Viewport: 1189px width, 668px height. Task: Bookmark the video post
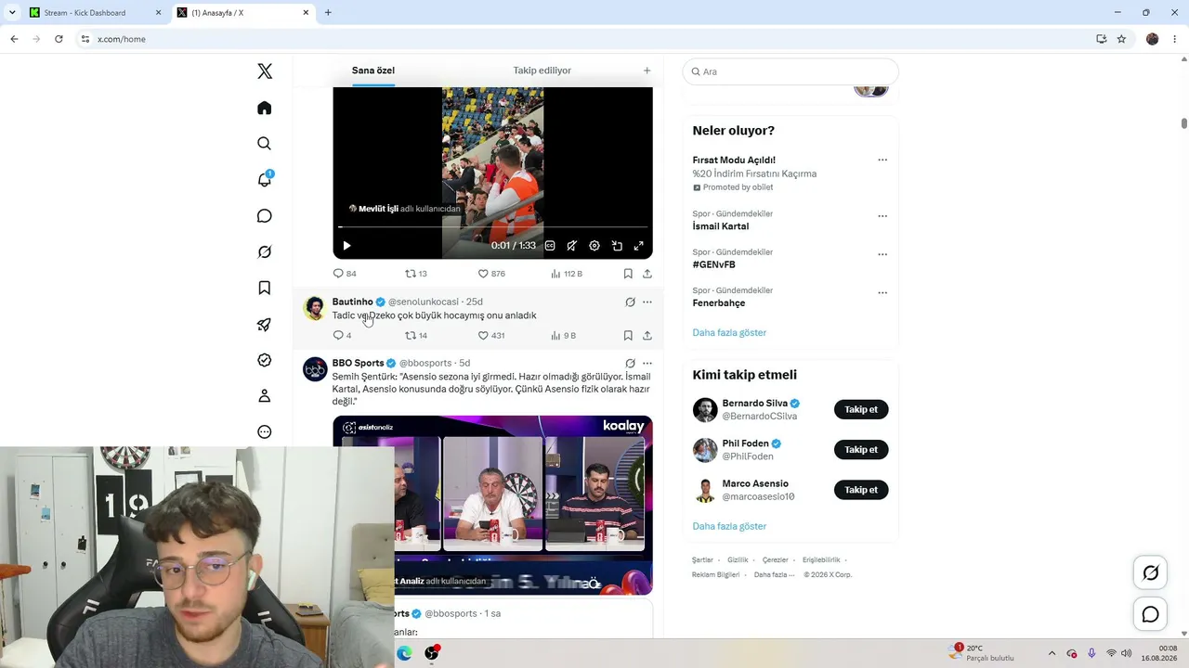(x=628, y=274)
